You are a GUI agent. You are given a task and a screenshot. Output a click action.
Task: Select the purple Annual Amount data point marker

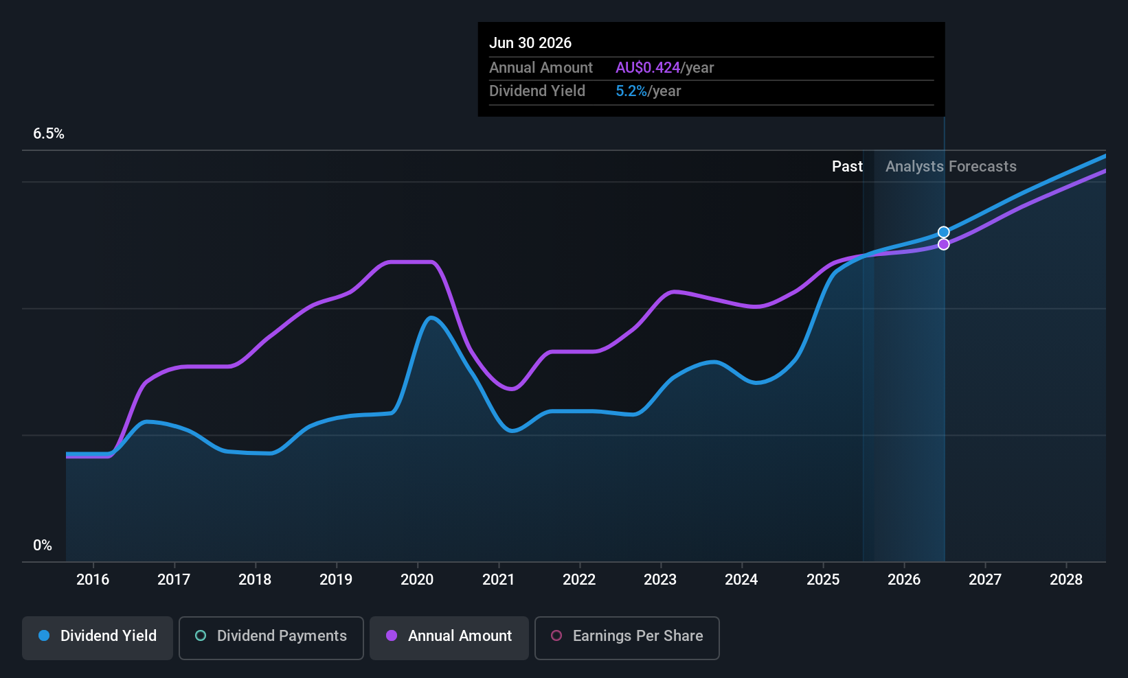[944, 244]
